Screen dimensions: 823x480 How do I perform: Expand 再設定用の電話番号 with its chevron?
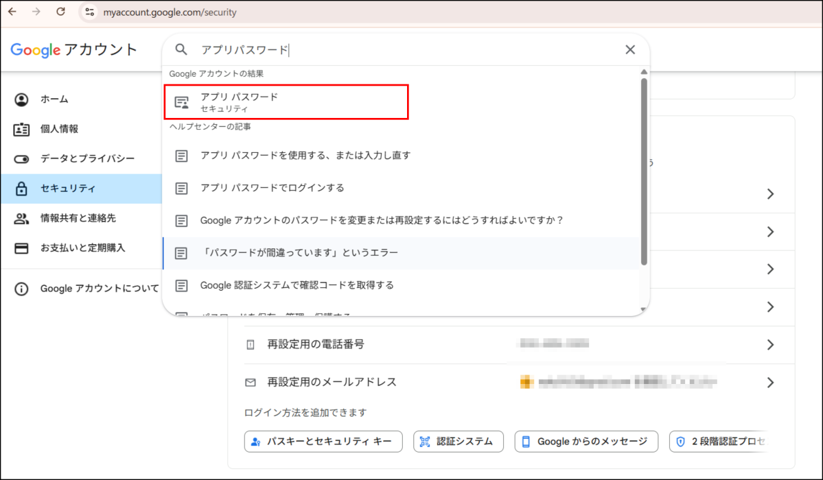(x=770, y=345)
